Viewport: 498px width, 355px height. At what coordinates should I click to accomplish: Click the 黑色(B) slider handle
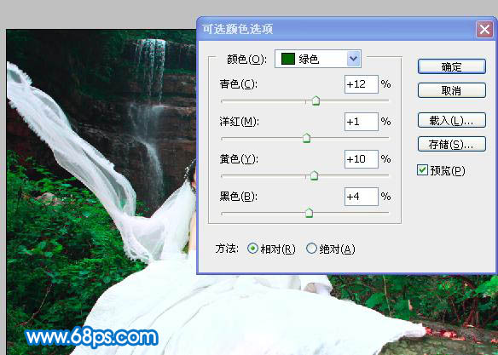pyautogui.click(x=309, y=213)
